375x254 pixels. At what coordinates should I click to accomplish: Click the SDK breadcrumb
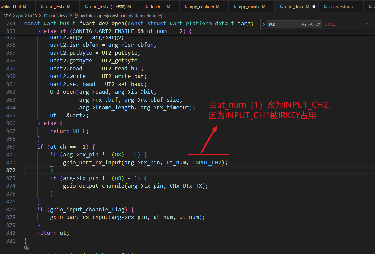click(x=7, y=16)
